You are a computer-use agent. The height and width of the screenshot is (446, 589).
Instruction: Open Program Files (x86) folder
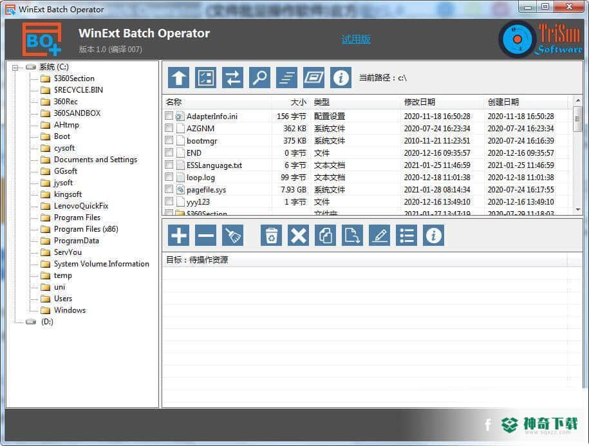coord(86,229)
